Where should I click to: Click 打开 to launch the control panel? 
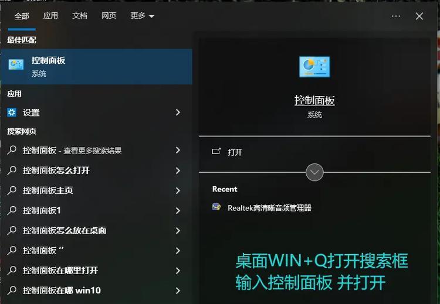tap(235, 152)
